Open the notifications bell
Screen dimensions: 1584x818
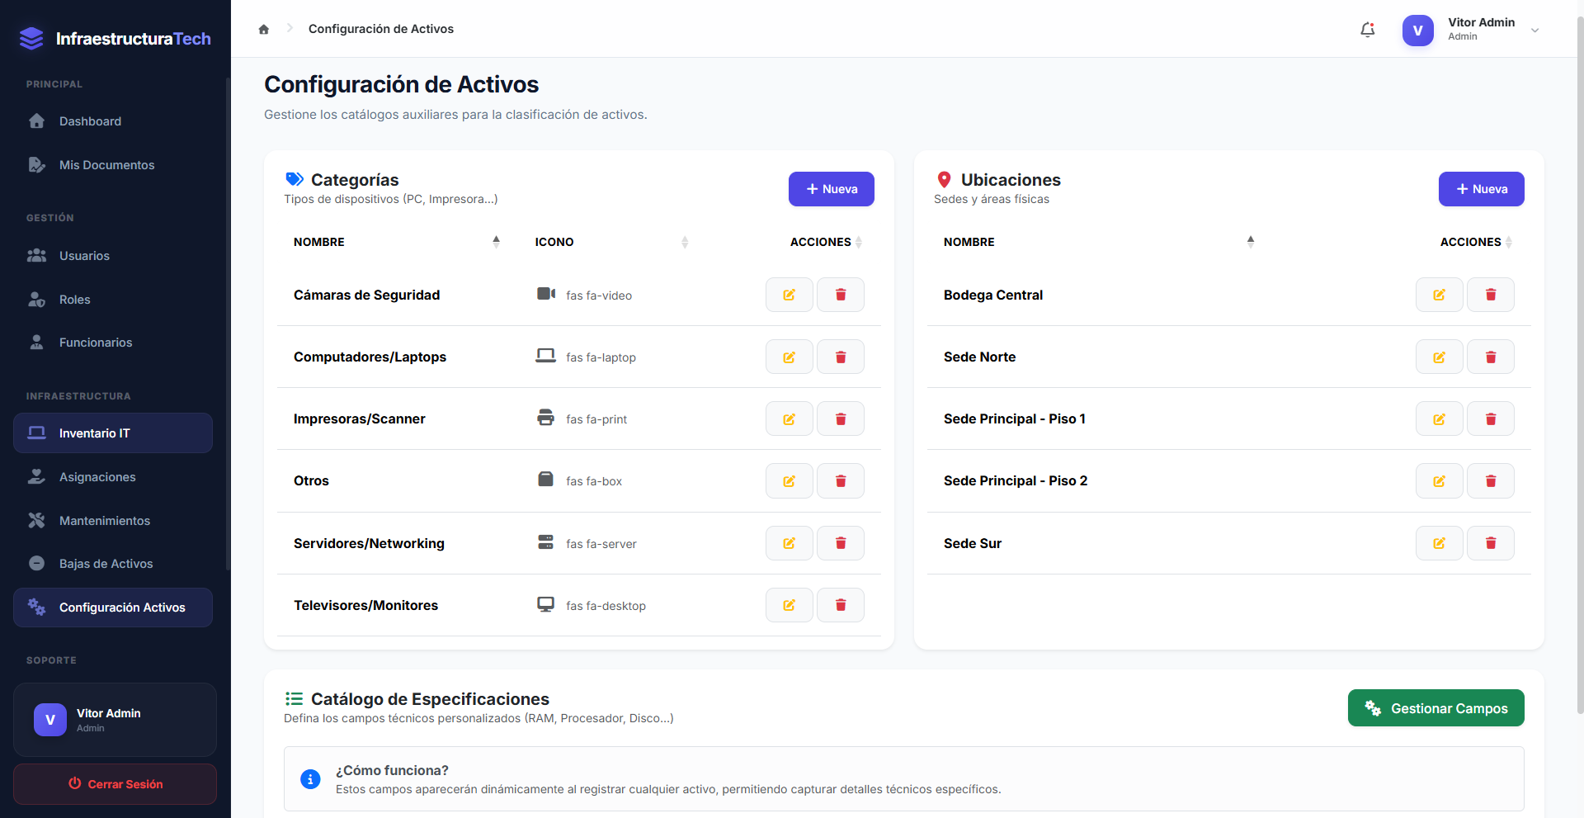(x=1368, y=30)
